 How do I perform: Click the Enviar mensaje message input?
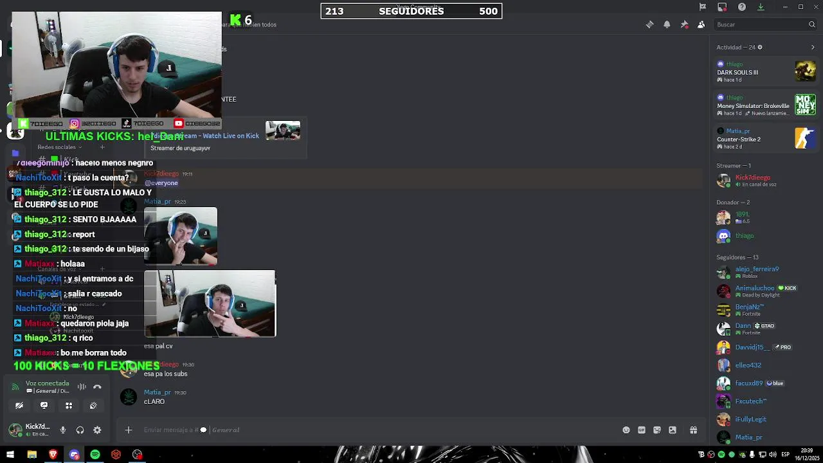(379, 430)
